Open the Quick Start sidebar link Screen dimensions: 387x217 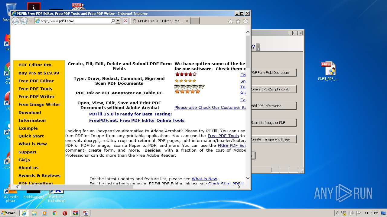pos(31,136)
